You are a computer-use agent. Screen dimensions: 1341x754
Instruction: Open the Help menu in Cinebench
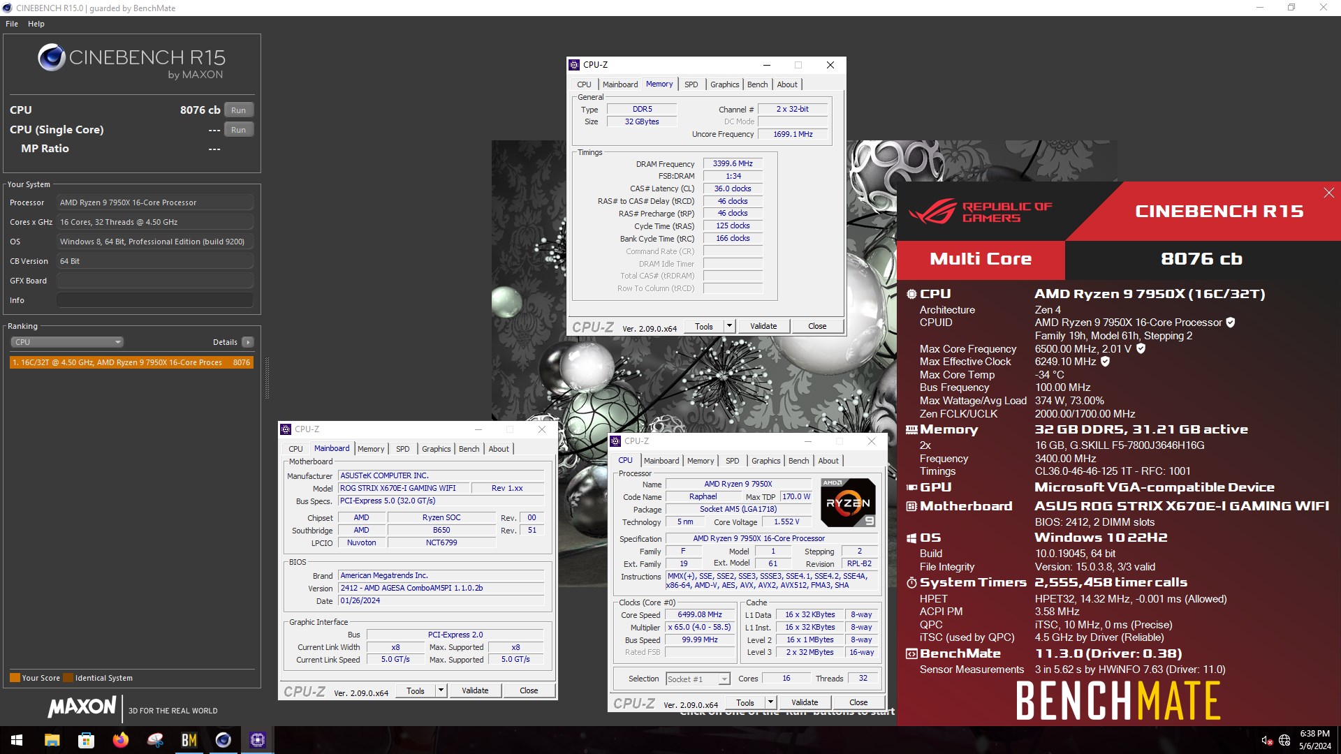[36, 24]
